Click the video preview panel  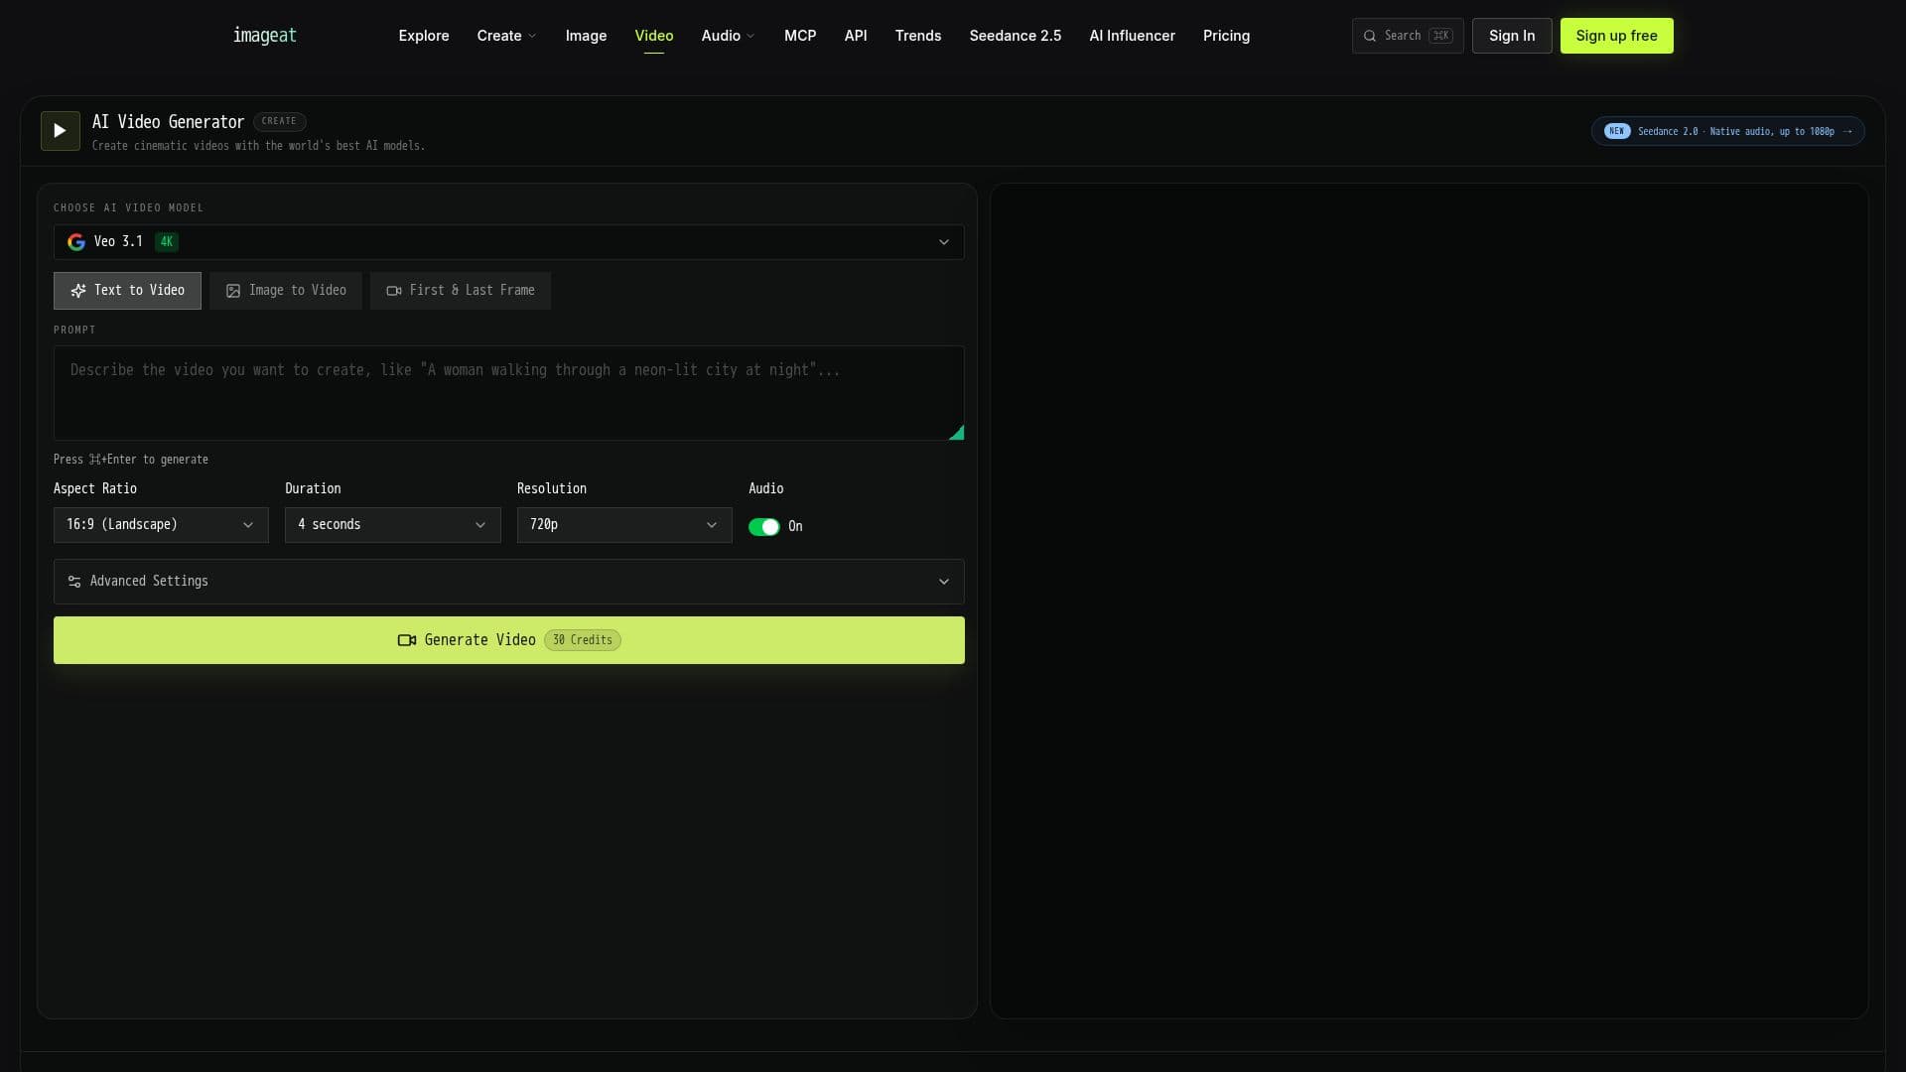pyautogui.click(x=1429, y=601)
